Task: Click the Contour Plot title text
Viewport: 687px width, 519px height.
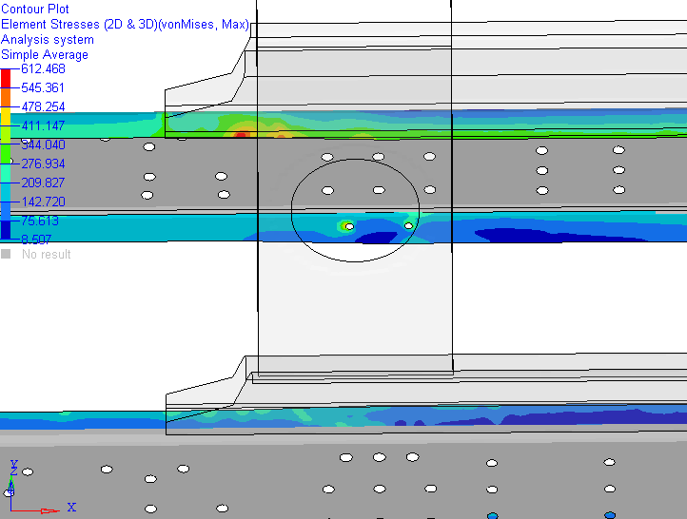Action: point(35,9)
